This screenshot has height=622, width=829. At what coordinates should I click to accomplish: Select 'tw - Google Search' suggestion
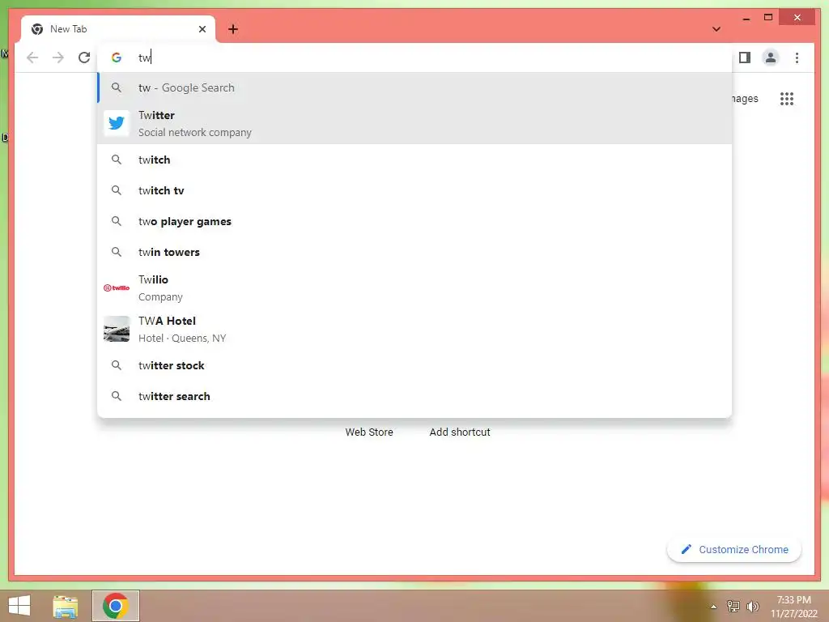pos(414,87)
